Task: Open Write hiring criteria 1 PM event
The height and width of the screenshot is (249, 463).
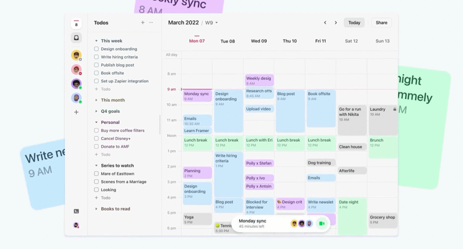Action: click(228, 174)
